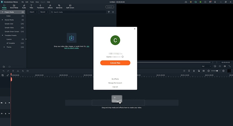Image resolution: width=233 pixels, height=126 pixels.
Task: Switch to the Effects tab
Action: click(50, 6)
